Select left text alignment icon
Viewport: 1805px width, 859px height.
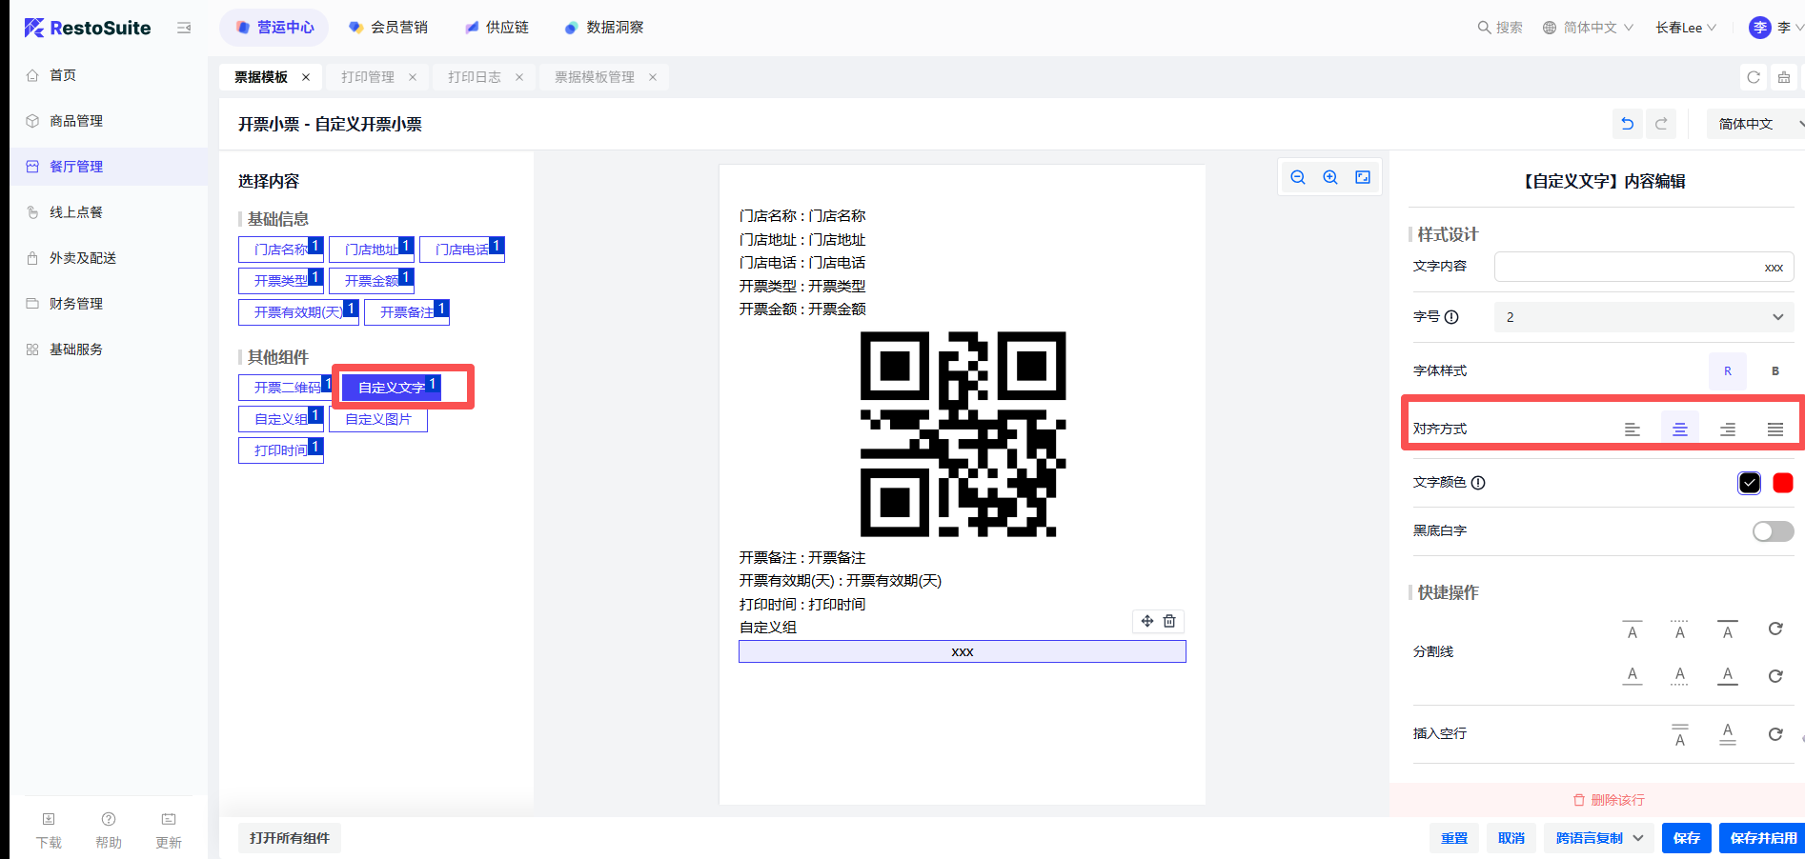(x=1632, y=429)
